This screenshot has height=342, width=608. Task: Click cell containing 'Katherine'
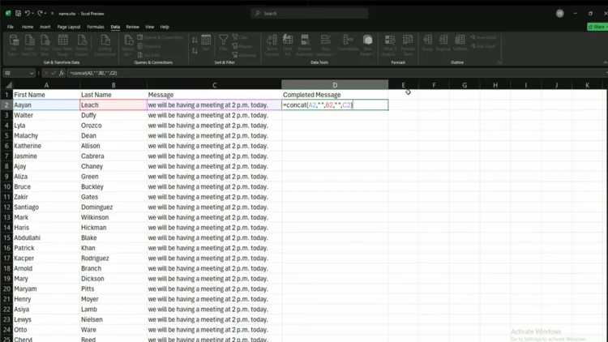pos(46,146)
